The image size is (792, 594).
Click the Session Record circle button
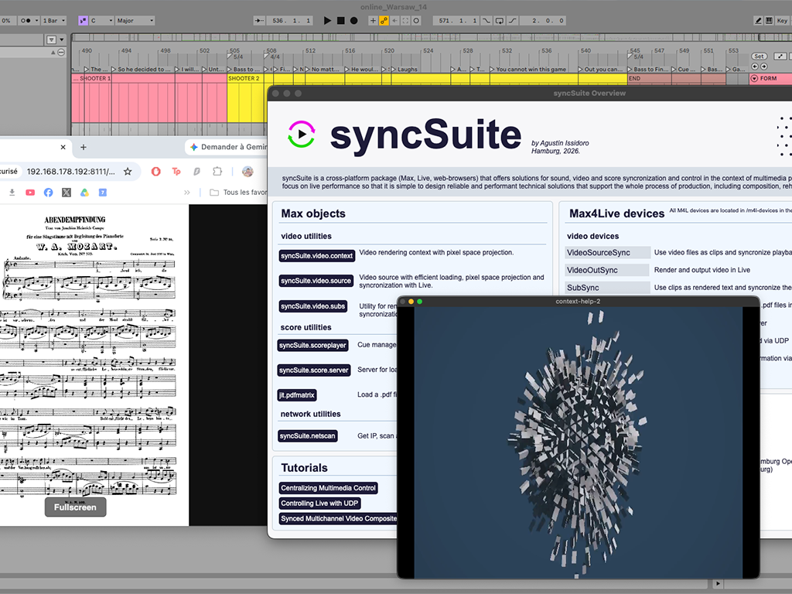point(416,21)
